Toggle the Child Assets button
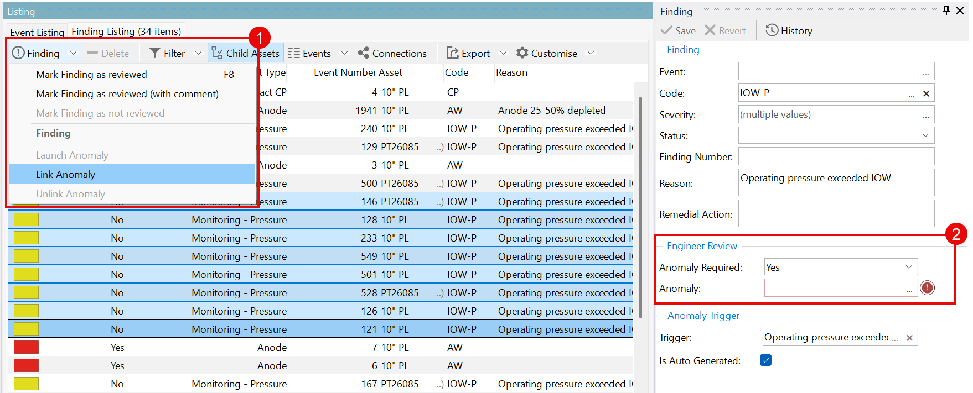 point(246,53)
